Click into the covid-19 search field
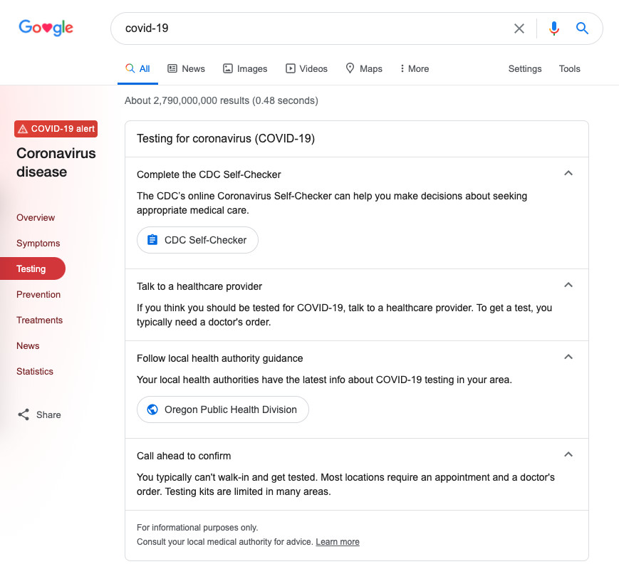The image size is (619, 574). [313, 28]
